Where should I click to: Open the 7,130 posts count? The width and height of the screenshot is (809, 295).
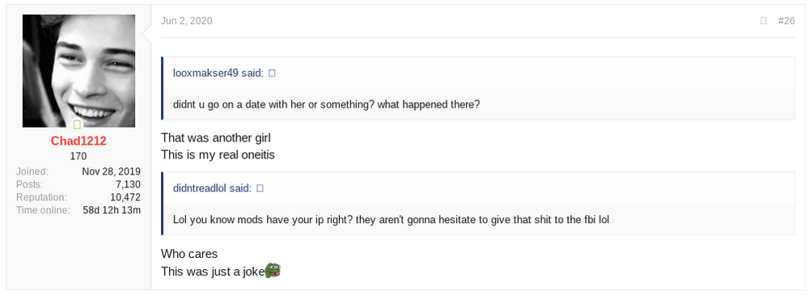click(x=128, y=184)
